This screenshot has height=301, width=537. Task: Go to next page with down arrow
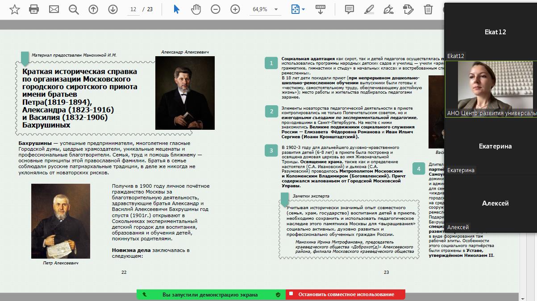pyautogui.click(x=113, y=9)
